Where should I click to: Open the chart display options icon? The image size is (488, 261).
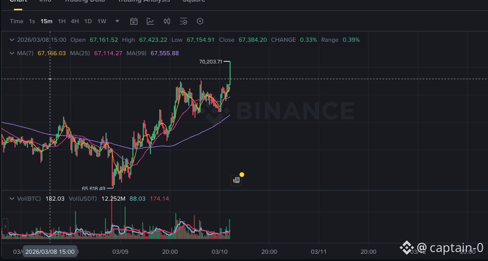184,21
